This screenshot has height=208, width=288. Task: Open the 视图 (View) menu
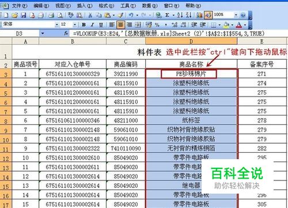[63, 6]
